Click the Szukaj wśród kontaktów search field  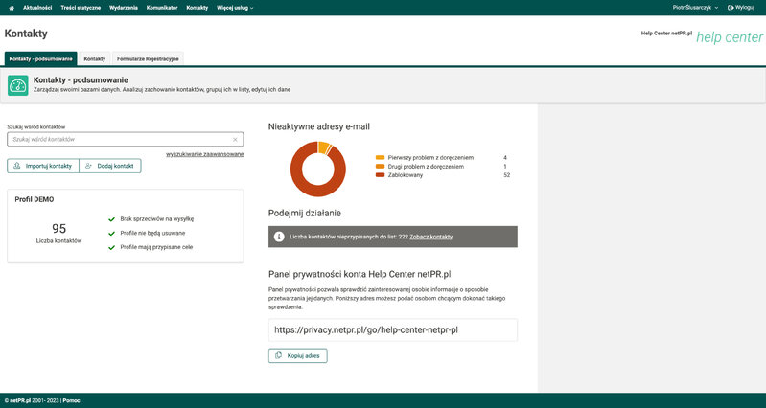click(125, 140)
